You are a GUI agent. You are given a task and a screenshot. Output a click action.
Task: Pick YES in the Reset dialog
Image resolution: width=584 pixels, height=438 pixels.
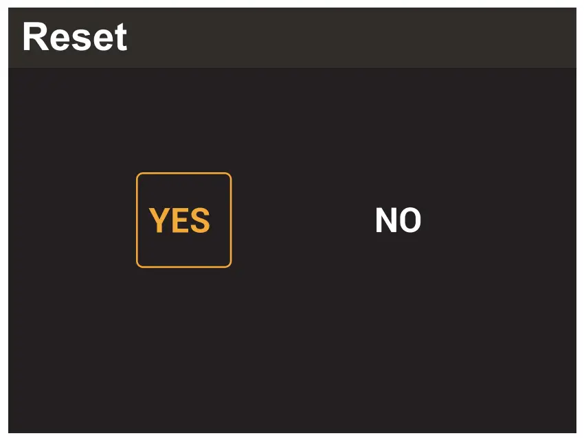tap(183, 220)
